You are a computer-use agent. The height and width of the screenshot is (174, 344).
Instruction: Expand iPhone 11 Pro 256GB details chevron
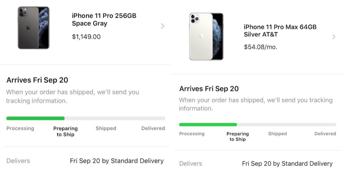pos(163,26)
